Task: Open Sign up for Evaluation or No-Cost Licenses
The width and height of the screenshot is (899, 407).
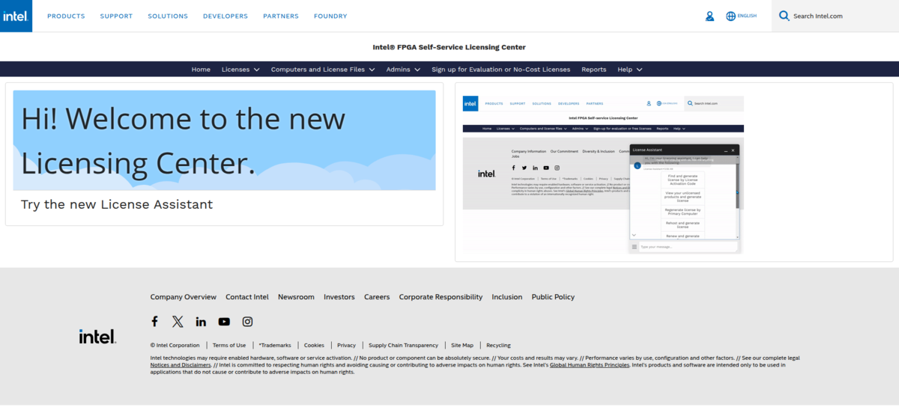Action: click(x=500, y=70)
